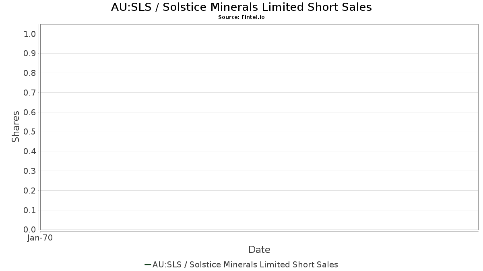Select the 0.9 y-axis tick label
The height and width of the screenshot is (271, 483).
pyautogui.click(x=30, y=53)
